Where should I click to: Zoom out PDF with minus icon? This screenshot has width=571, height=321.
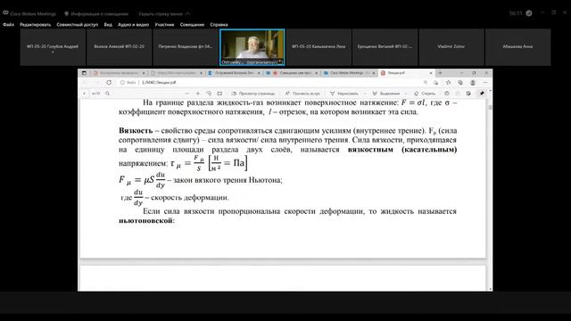[186, 94]
